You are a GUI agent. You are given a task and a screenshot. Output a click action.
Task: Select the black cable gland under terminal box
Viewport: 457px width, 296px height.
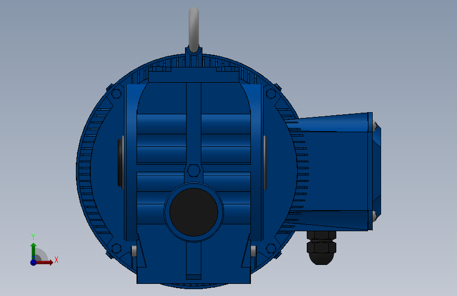click(x=321, y=248)
